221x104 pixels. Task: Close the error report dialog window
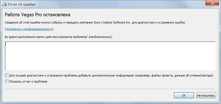(212, 3)
